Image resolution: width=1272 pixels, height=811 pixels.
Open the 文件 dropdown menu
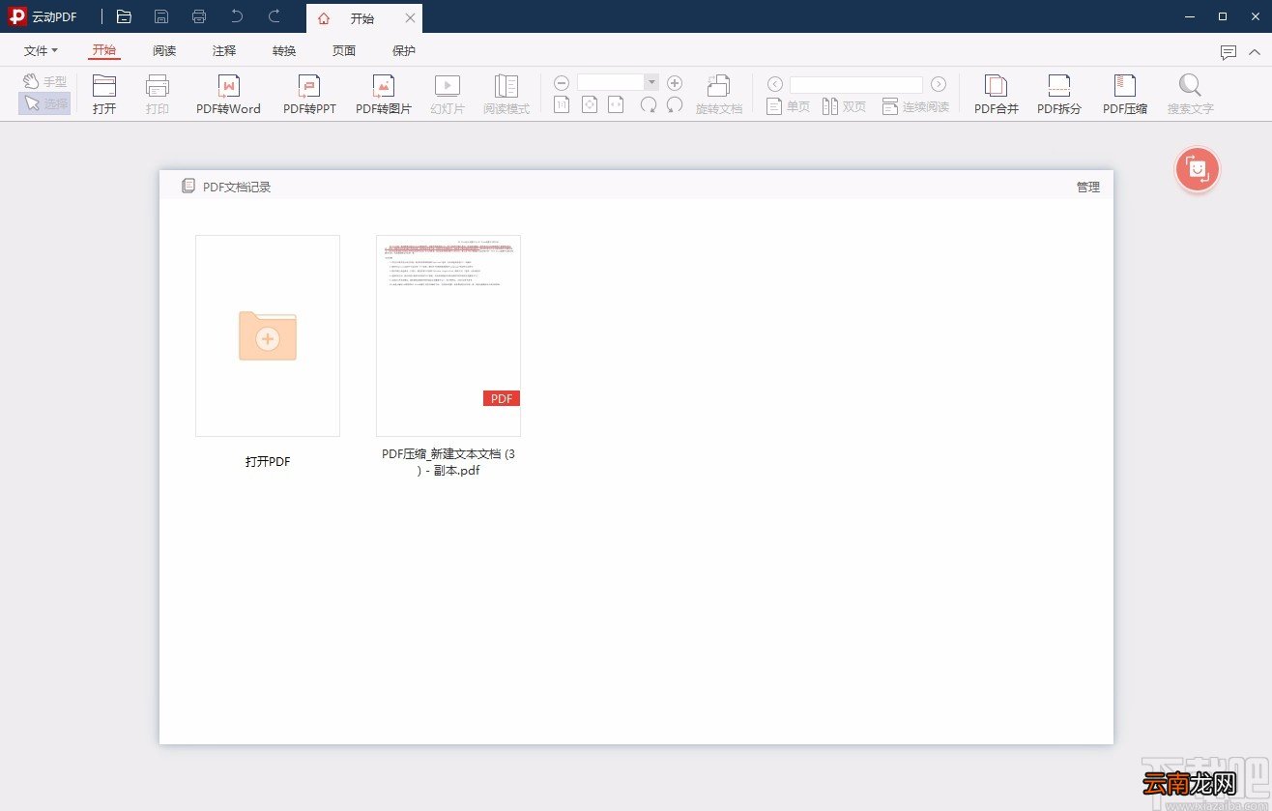pyautogui.click(x=41, y=51)
